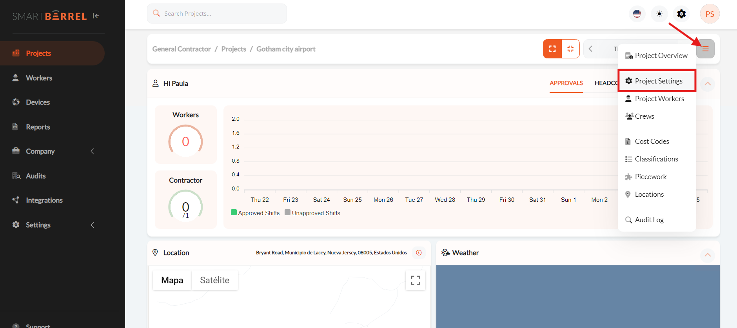
Task: Enter fullscreen map view icon
Action: (x=416, y=280)
